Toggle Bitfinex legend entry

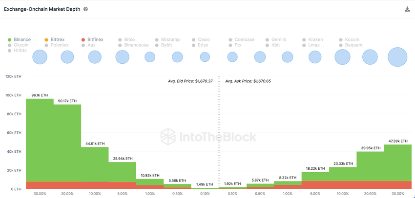[x=95, y=39]
